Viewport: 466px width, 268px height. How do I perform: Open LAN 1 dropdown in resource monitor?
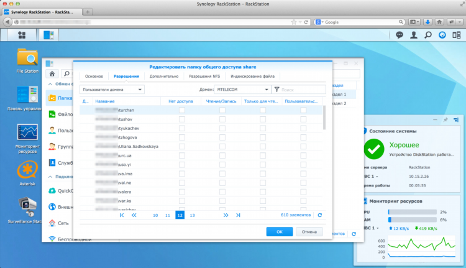coord(378,228)
